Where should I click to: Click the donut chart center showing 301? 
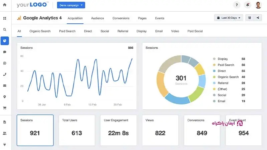tap(181, 79)
